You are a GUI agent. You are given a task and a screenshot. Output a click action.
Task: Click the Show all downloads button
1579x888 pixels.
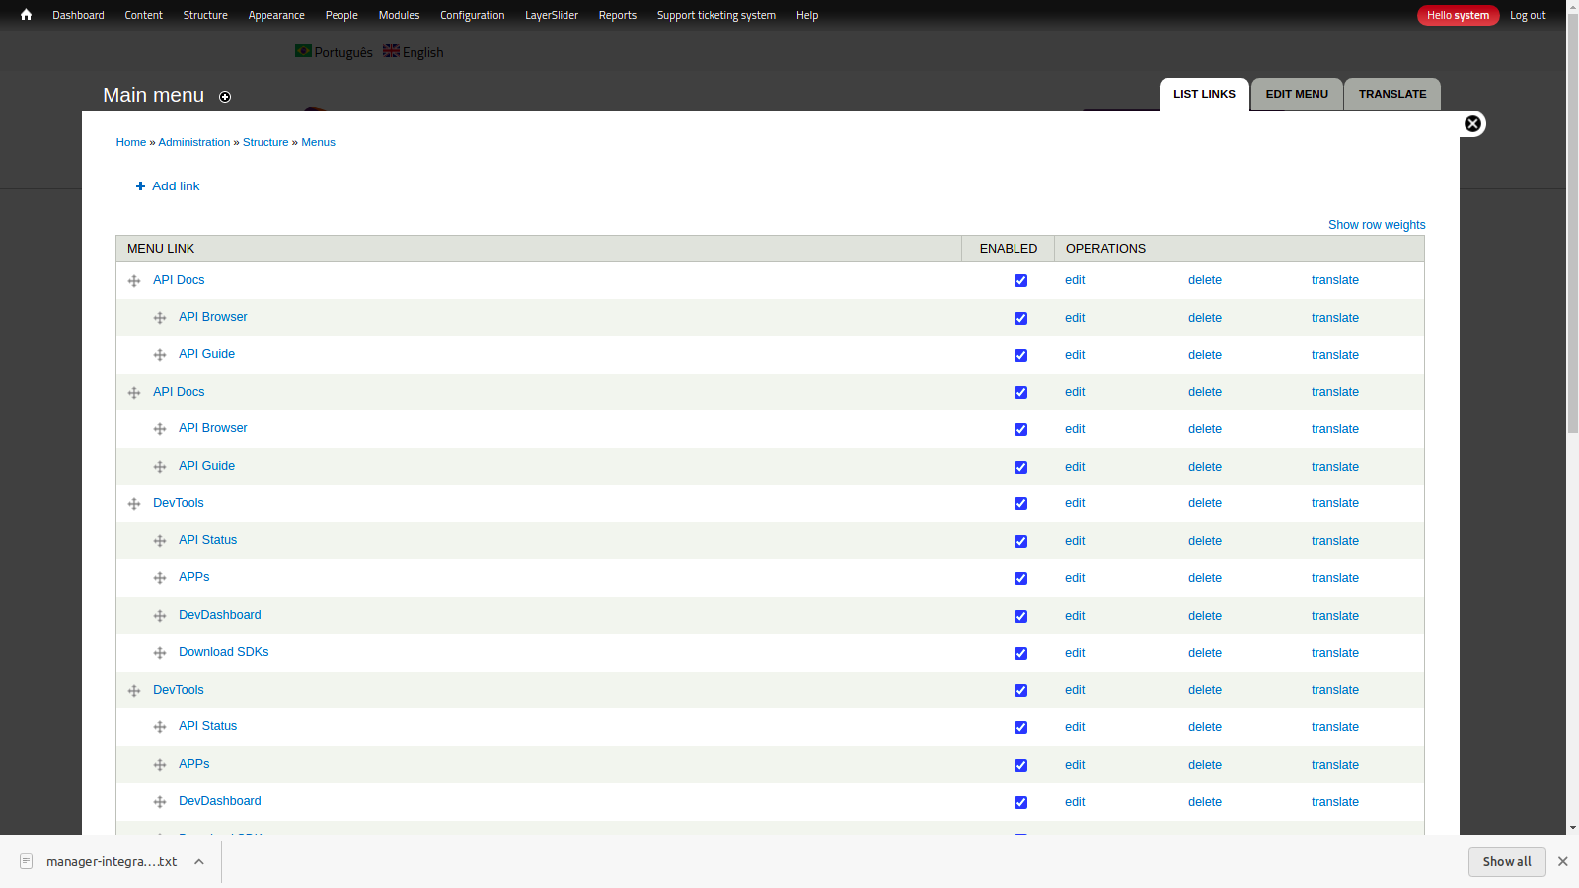1506,861
